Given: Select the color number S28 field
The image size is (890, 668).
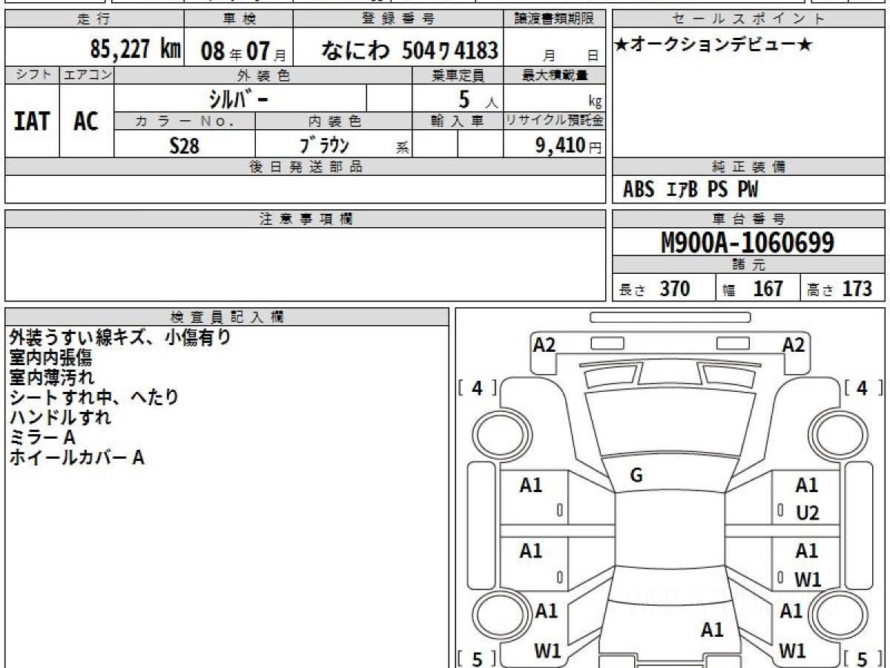Looking at the screenshot, I should 184,145.
